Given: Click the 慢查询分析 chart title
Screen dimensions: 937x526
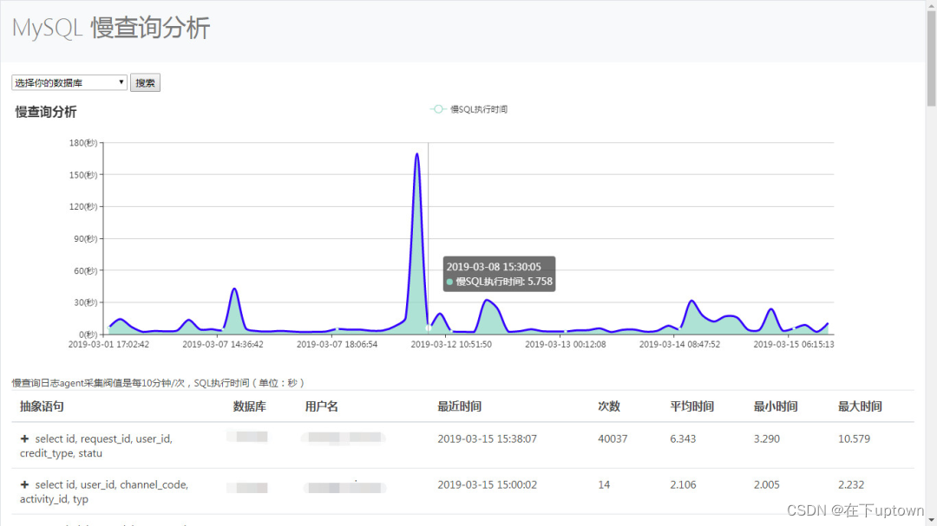Looking at the screenshot, I should click(x=46, y=113).
